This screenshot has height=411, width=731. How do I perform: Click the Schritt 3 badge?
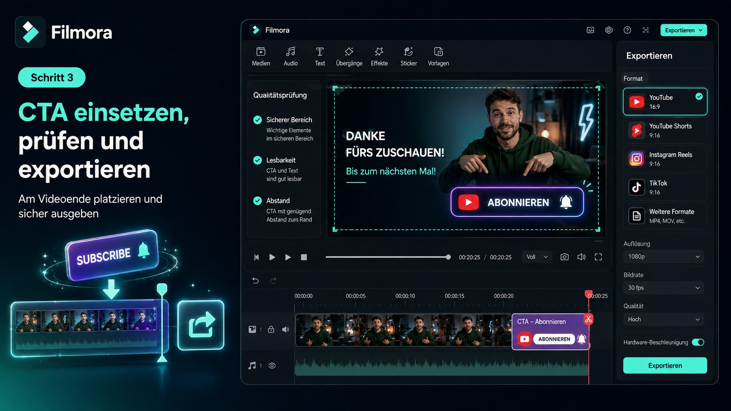(x=52, y=77)
